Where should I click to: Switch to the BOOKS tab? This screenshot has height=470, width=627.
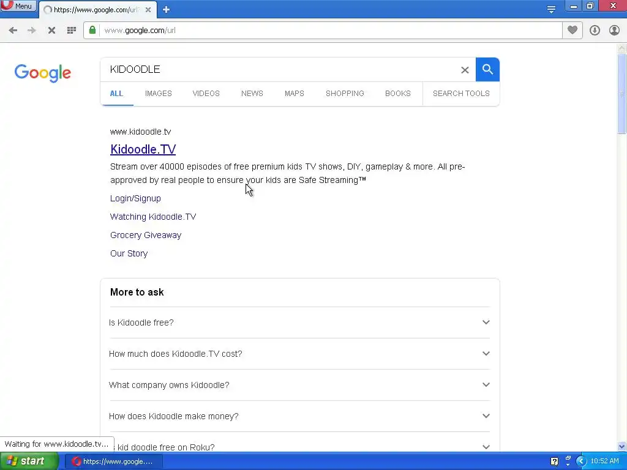point(398,94)
